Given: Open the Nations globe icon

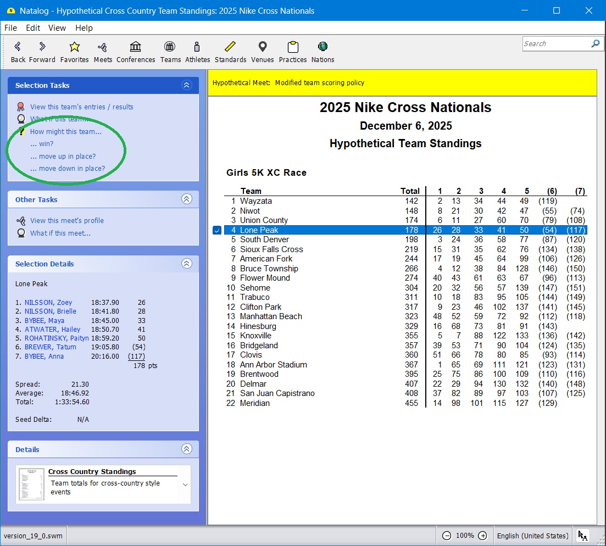Looking at the screenshot, I should point(323,47).
